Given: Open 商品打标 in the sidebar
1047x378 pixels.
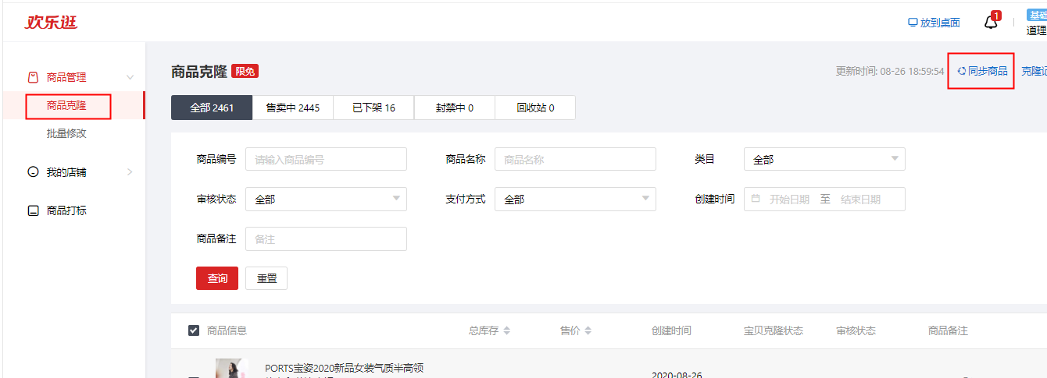Looking at the screenshot, I should 66,210.
